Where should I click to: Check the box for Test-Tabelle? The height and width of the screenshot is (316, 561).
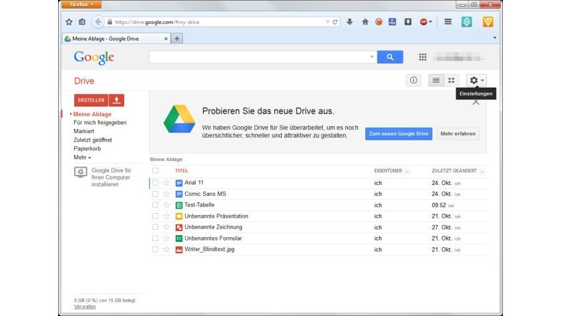[155, 205]
